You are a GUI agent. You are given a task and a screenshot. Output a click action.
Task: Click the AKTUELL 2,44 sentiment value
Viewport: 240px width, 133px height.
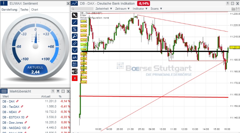(x=35, y=70)
